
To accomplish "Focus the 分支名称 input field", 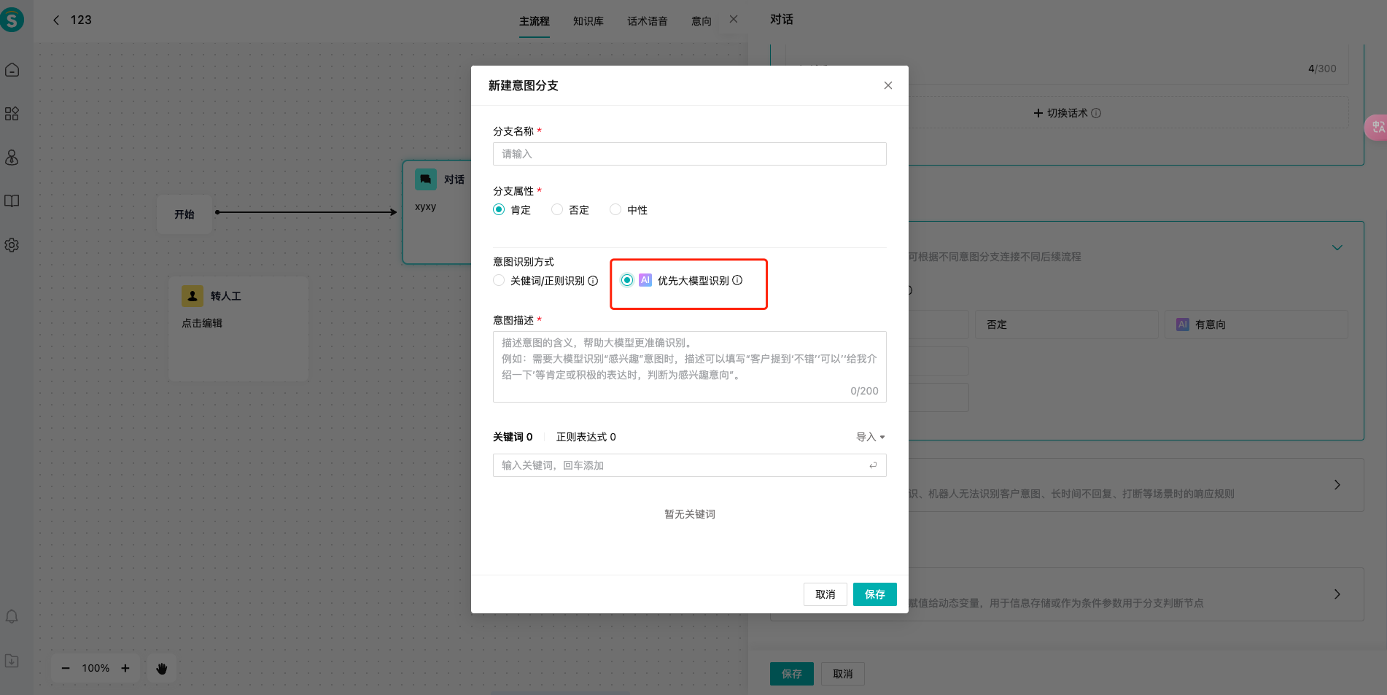I will (x=690, y=154).
